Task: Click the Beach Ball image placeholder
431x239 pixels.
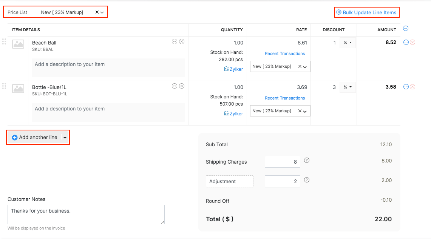Action: (x=18, y=44)
